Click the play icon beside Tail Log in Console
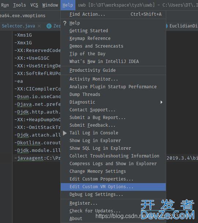This screenshot has height=223, width=198. tap(65, 133)
